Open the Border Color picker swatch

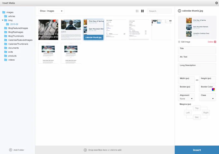[213, 89]
